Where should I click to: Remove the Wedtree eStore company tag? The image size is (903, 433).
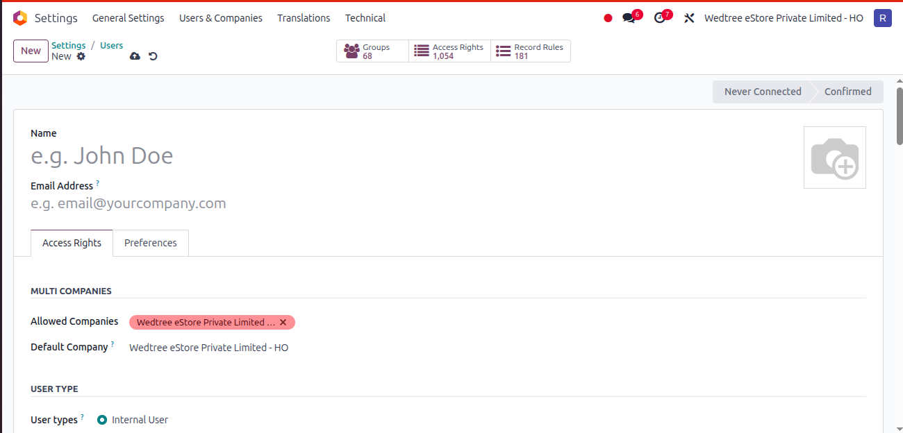pos(283,322)
